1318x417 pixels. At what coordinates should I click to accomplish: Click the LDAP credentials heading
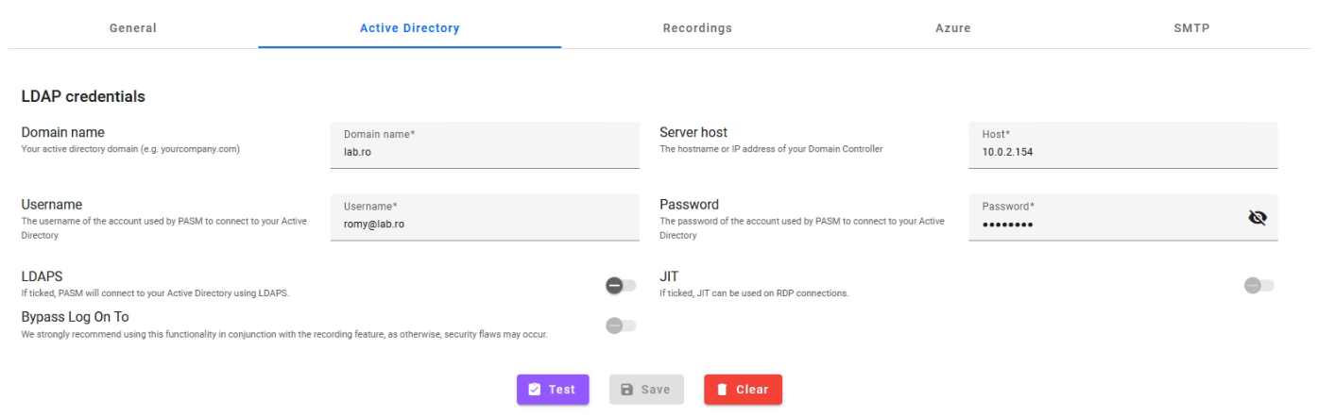coord(83,96)
